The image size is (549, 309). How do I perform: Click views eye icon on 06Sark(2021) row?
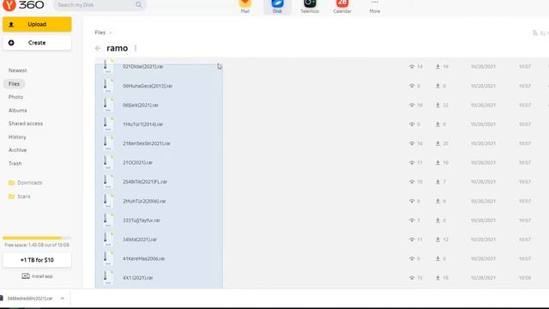point(412,105)
